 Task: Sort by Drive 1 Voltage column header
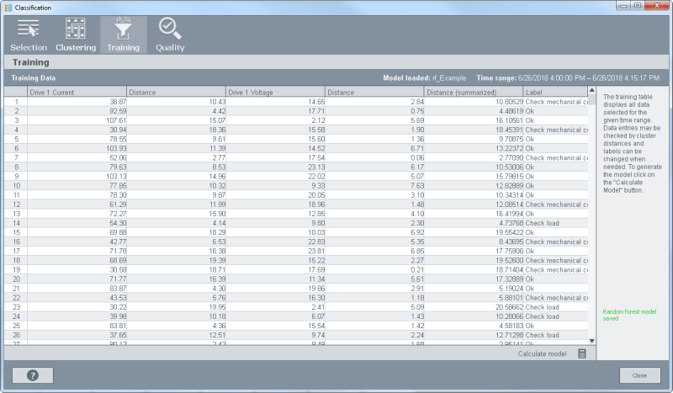[x=275, y=92]
